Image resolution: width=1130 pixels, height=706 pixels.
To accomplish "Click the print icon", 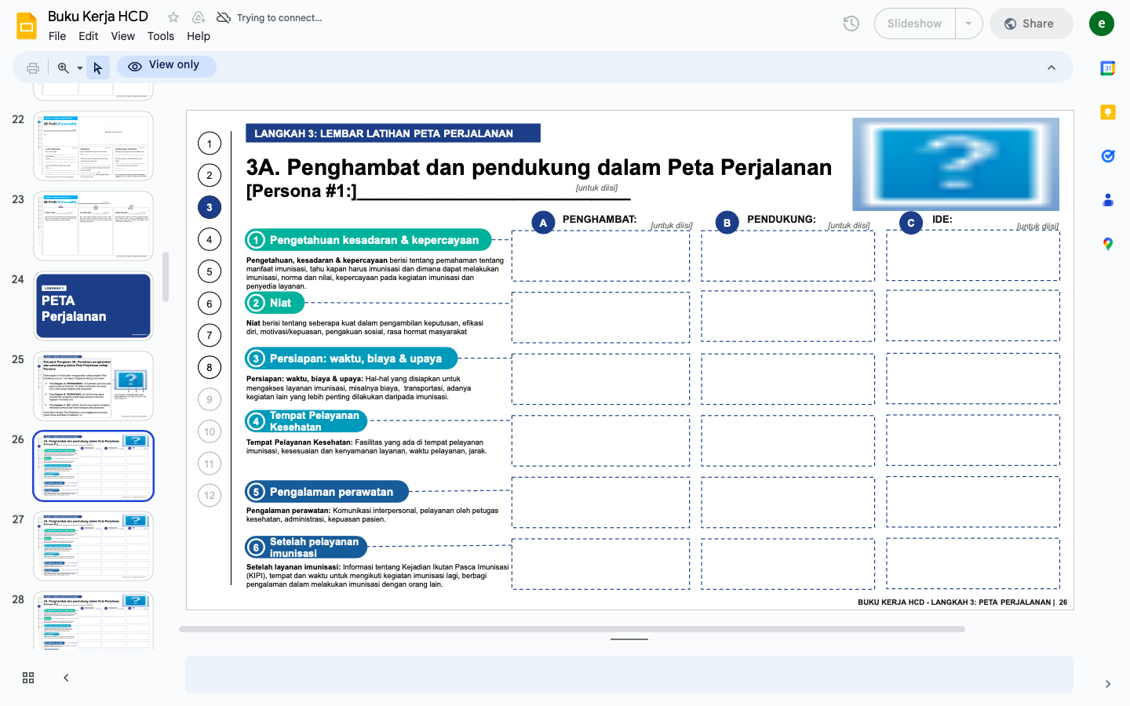I will (x=33, y=68).
